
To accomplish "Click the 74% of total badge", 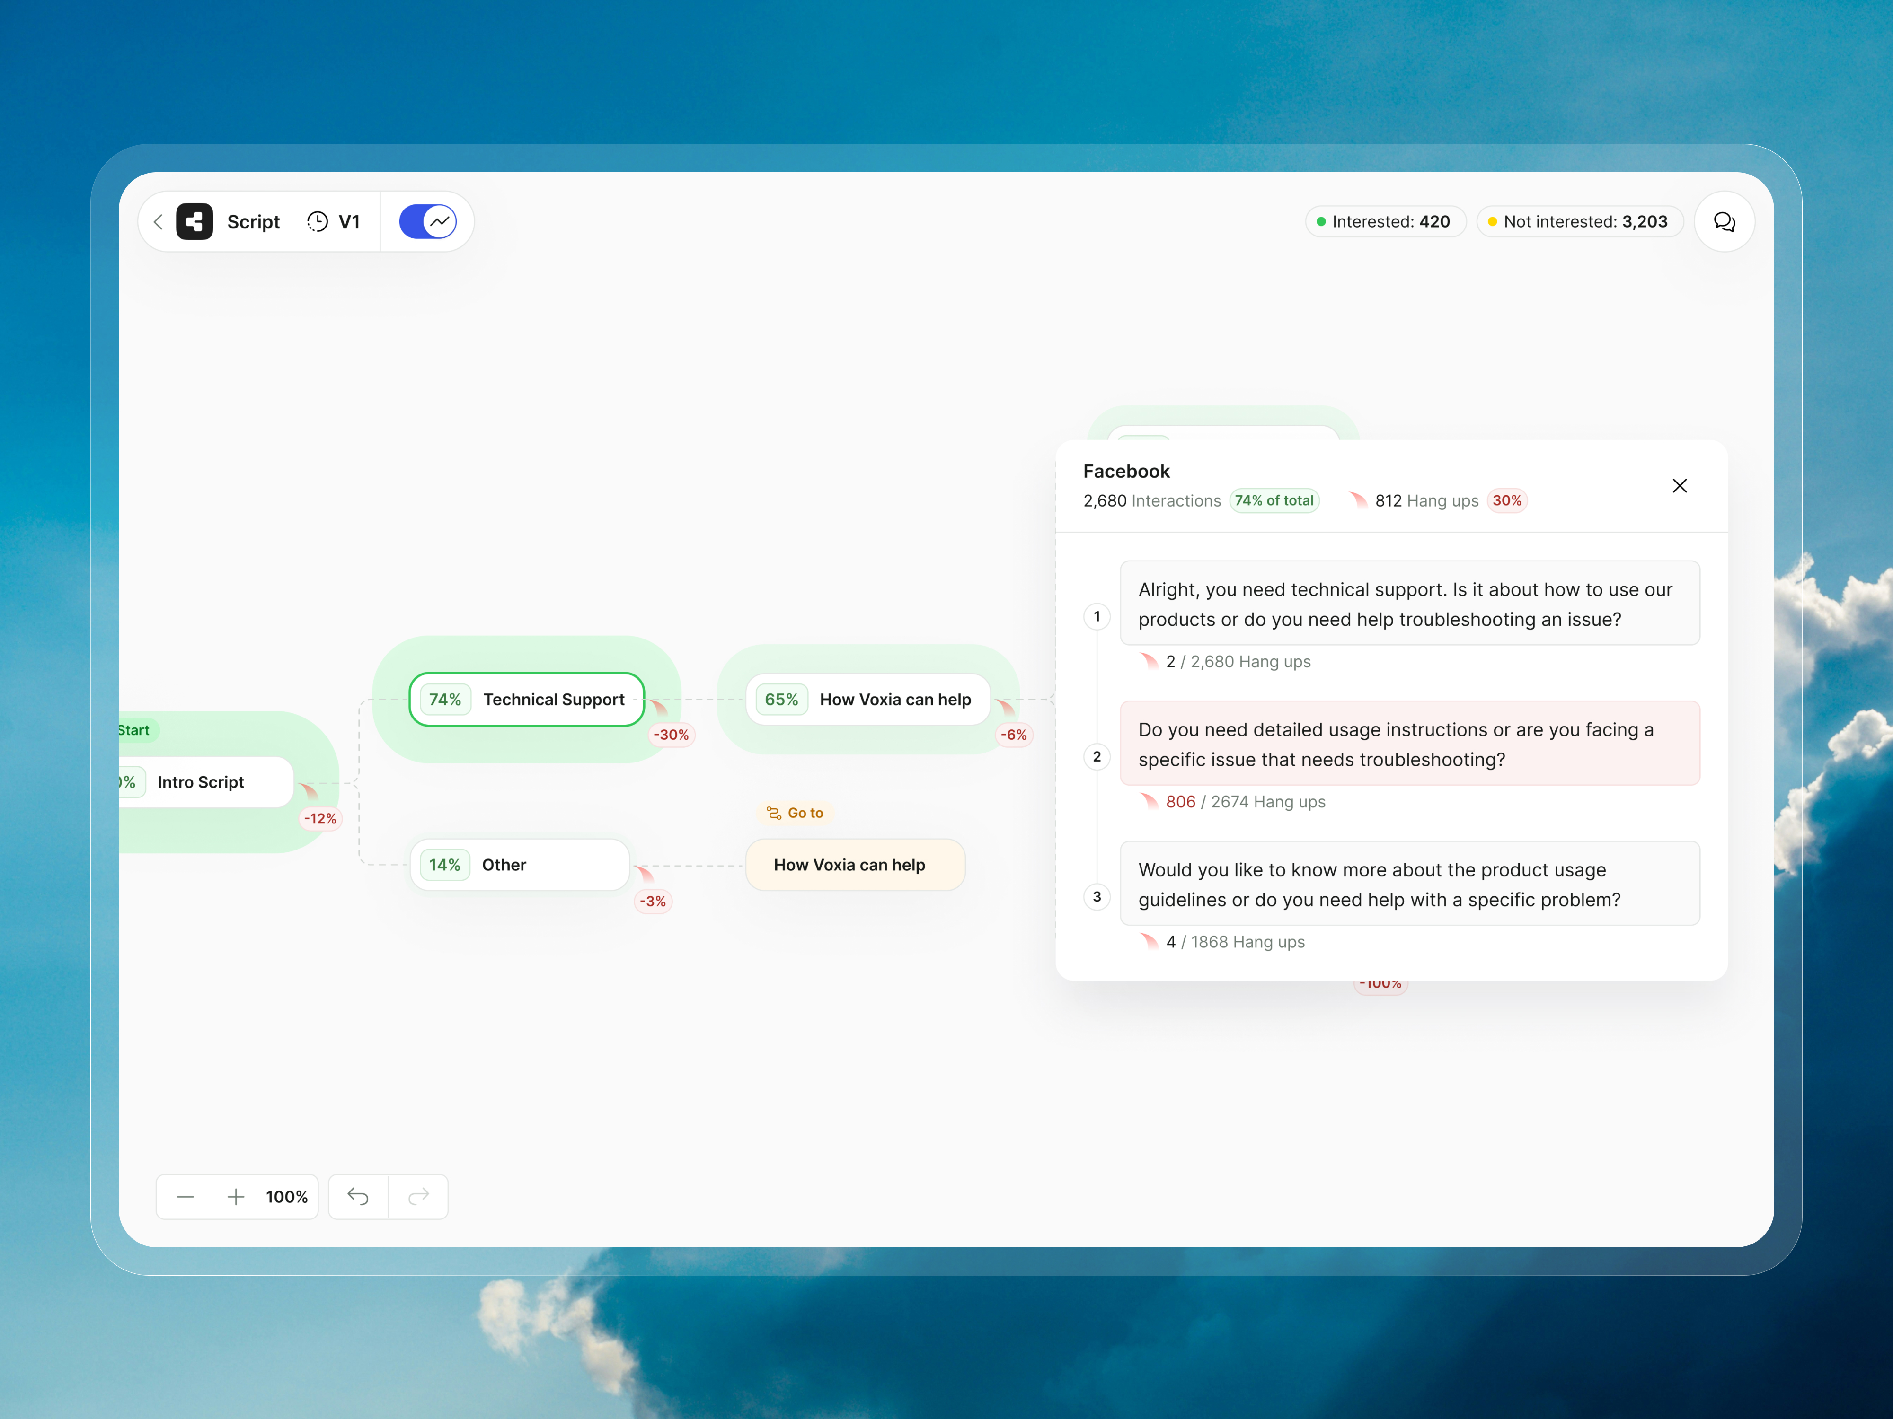I will pos(1274,500).
